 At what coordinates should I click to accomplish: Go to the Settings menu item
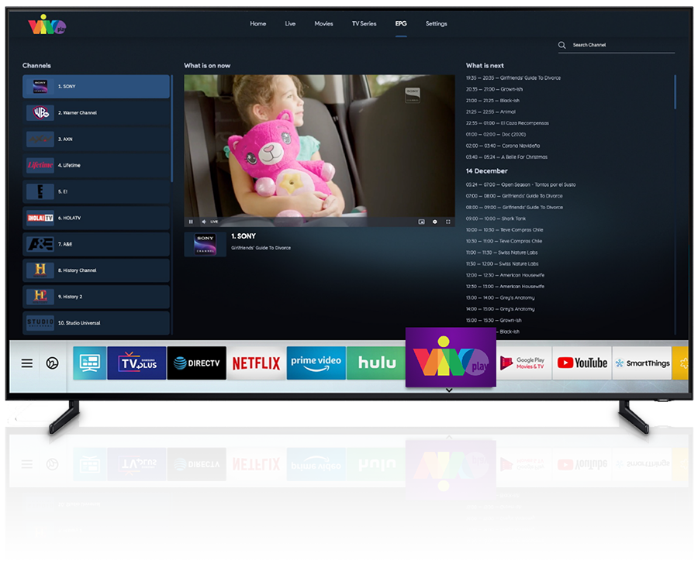coord(436,24)
